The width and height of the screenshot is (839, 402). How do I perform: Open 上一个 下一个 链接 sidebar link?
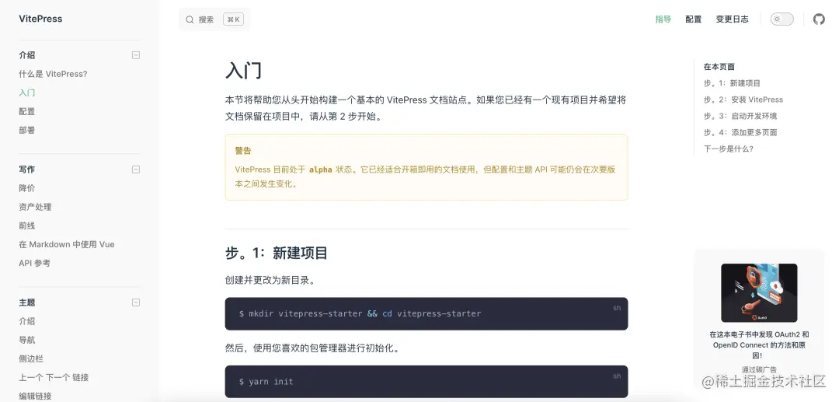(x=54, y=377)
